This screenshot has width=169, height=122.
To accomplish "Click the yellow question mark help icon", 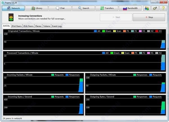I will click(x=163, y=8).
